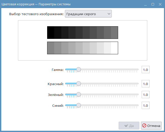Click the Красный slider handle

tap(79, 84)
